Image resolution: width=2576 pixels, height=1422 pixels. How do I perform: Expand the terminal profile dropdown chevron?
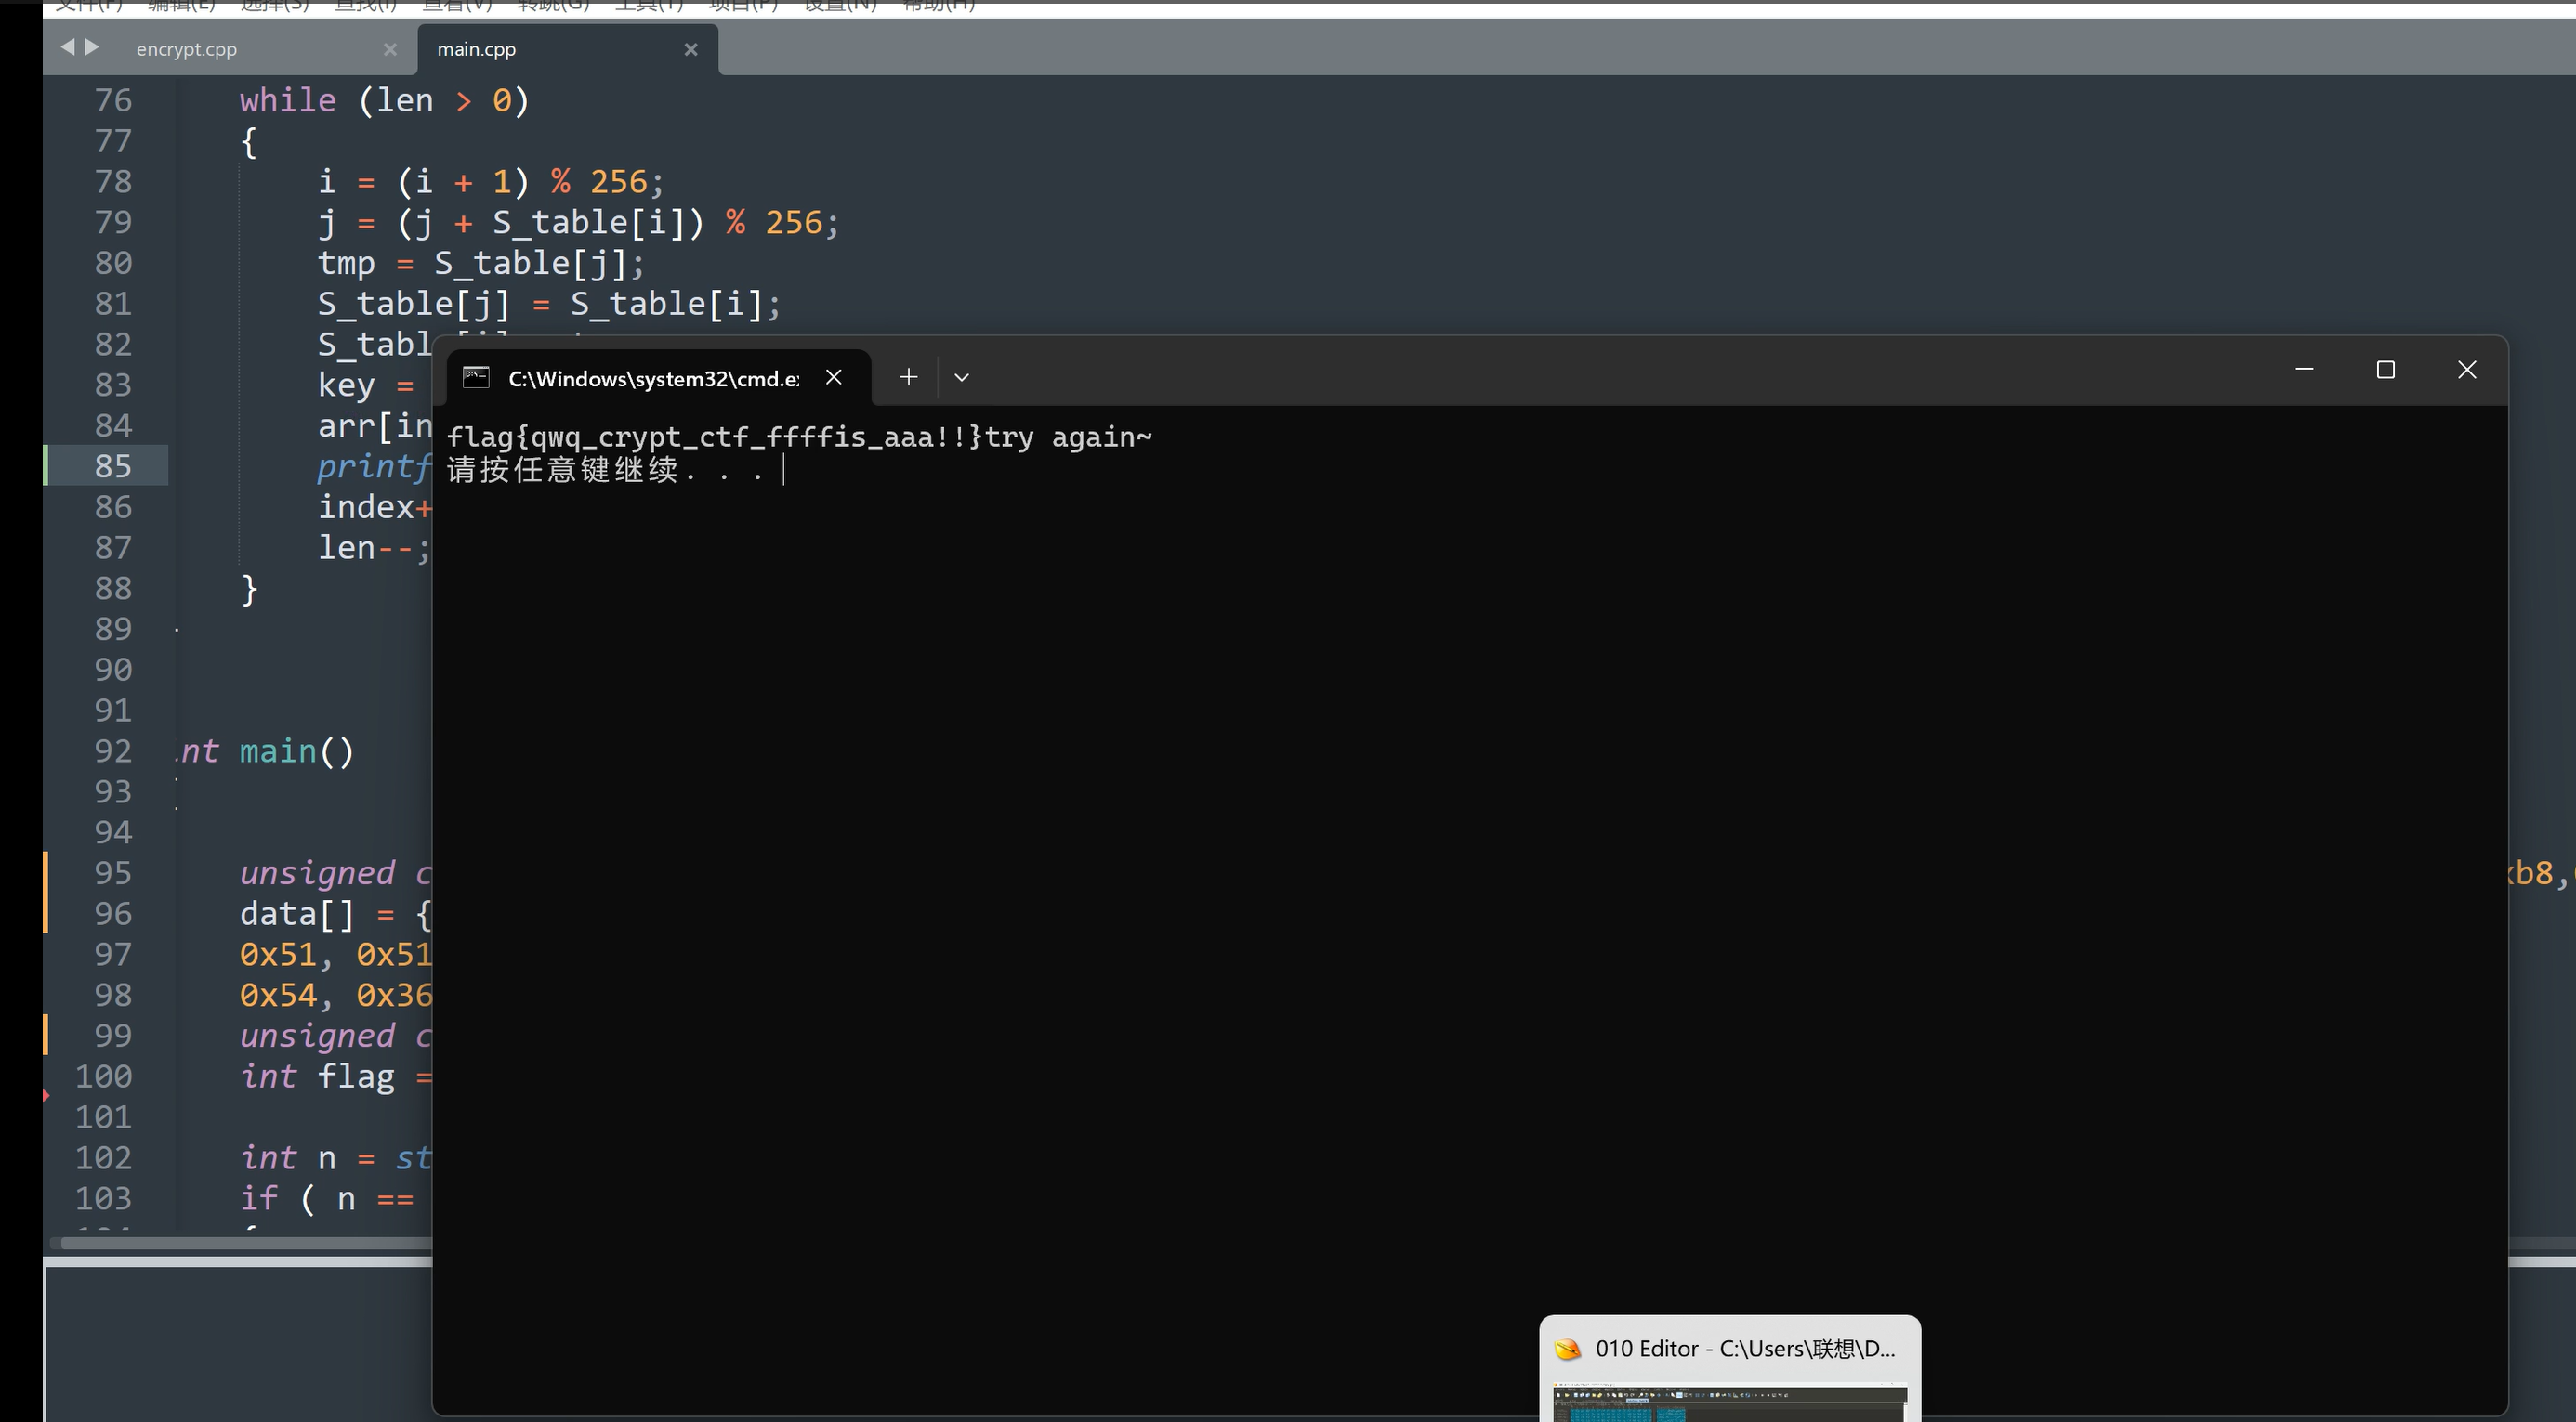[x=961, y=378]
